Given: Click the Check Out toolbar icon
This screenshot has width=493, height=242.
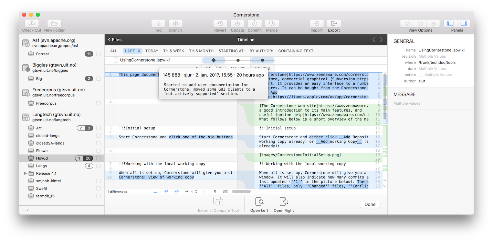Looking at the screenshot, I should 32,23.
